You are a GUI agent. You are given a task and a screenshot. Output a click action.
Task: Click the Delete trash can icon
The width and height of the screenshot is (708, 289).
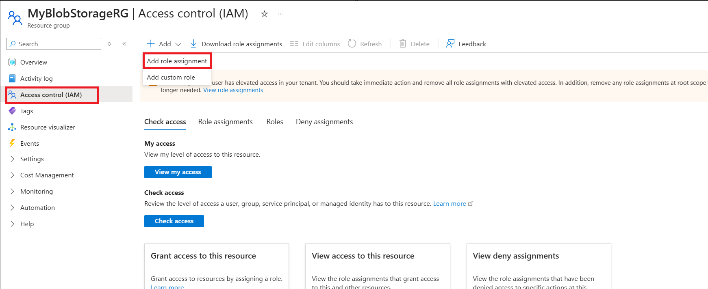(x=403, y=44)
